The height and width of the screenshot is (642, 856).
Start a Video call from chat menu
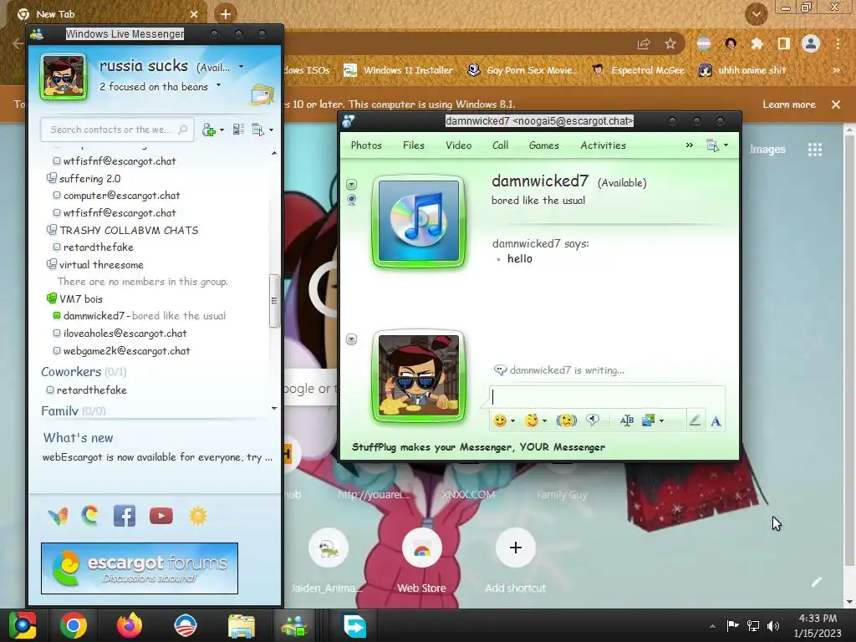[459, 145]
